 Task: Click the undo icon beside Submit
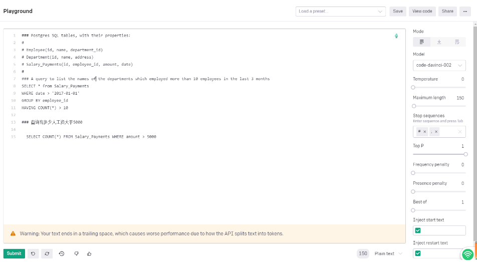pos(33,253)
